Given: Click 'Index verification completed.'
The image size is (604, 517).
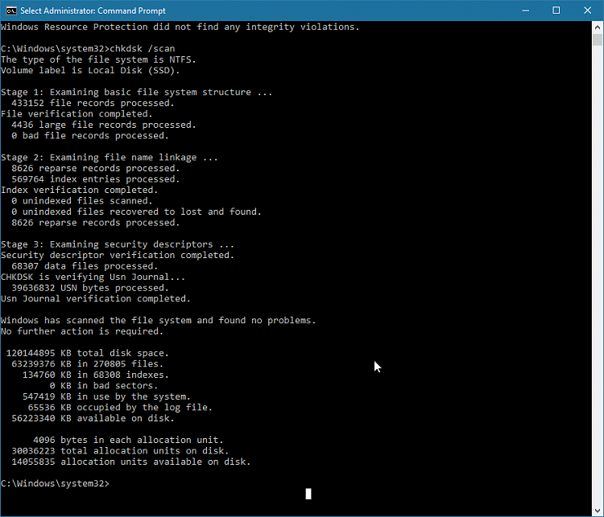Looking at the screenshot, I should [80, 190].
